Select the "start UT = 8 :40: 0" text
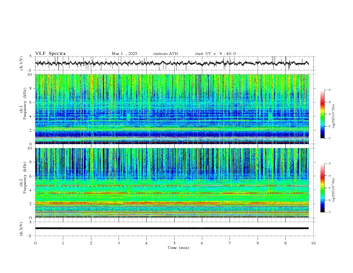Image resolution: width=353 pixels, height=273 pixels. click(x=215, y=54)
